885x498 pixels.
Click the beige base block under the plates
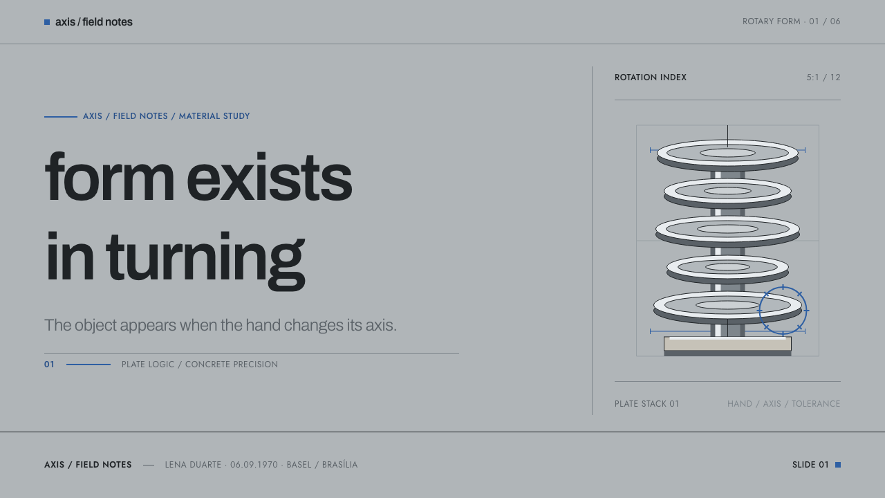[x=727, y=344]
